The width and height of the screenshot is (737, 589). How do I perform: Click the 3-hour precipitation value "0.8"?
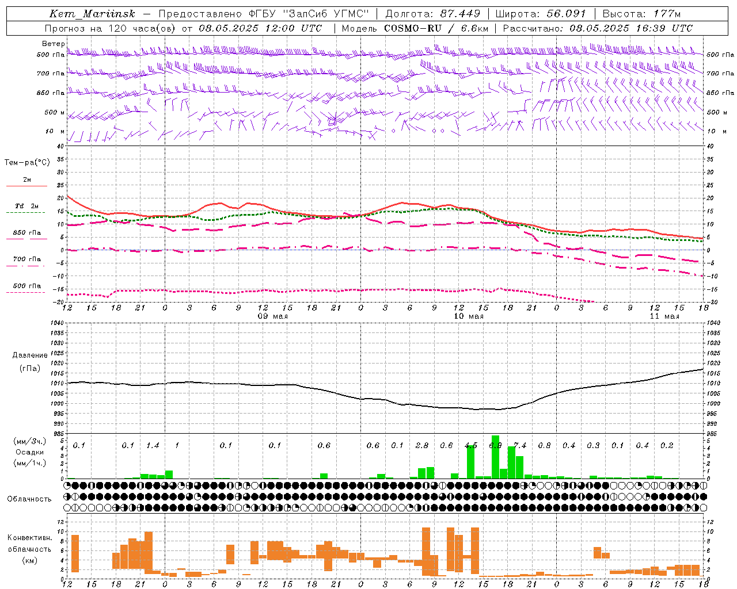(x=544, y=446)
